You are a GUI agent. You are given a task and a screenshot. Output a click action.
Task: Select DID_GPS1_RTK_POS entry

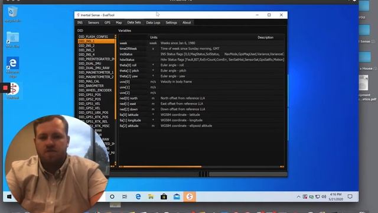96,117
